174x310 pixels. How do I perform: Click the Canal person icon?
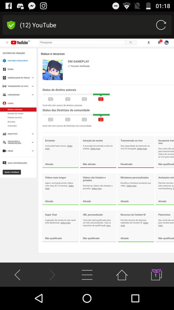click(4, 103)
